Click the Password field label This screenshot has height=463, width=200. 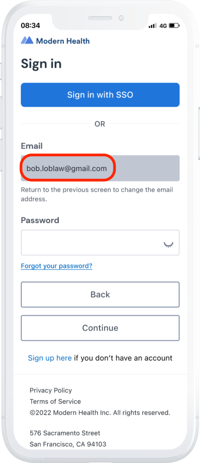(x=40, y=220)
